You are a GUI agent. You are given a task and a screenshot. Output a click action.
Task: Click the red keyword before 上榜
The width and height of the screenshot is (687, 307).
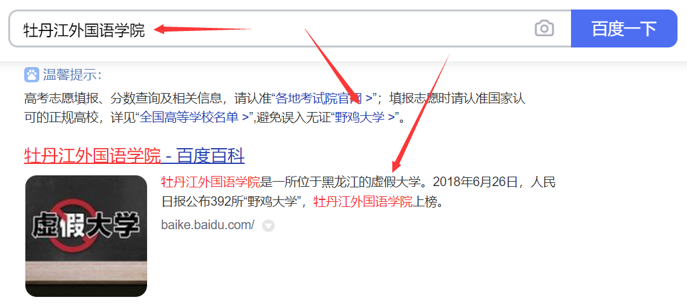[x=363, y=202]
